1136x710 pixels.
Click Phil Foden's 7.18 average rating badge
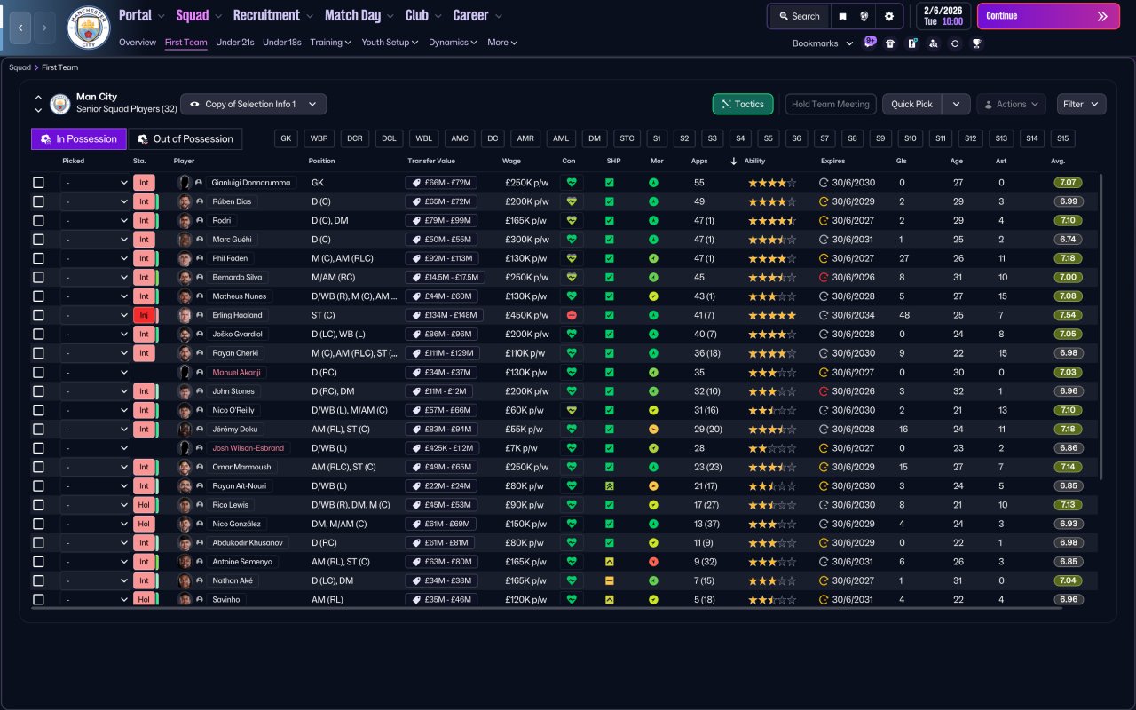[x=1069, y=258]
